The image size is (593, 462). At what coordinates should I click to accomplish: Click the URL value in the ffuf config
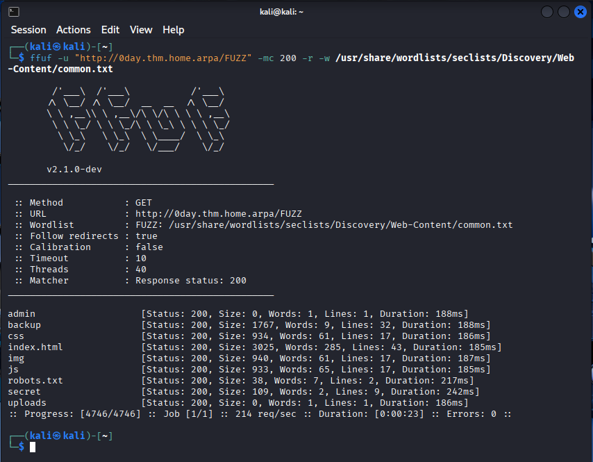(x=218, y=214)
